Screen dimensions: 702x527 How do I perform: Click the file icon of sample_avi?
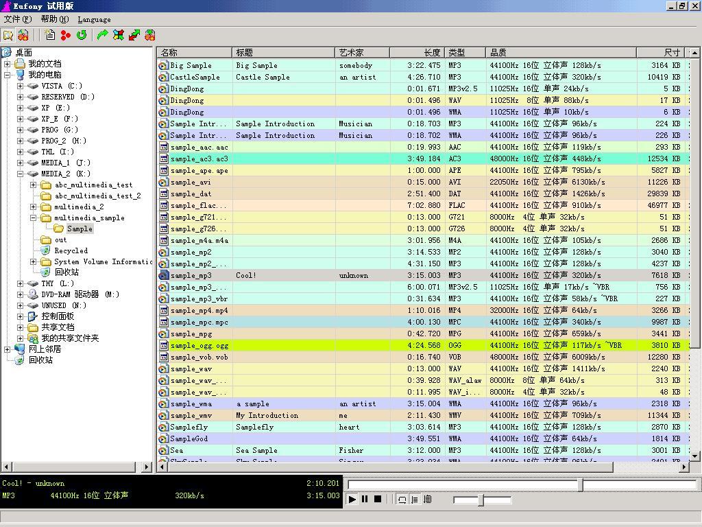coord(163,182)
